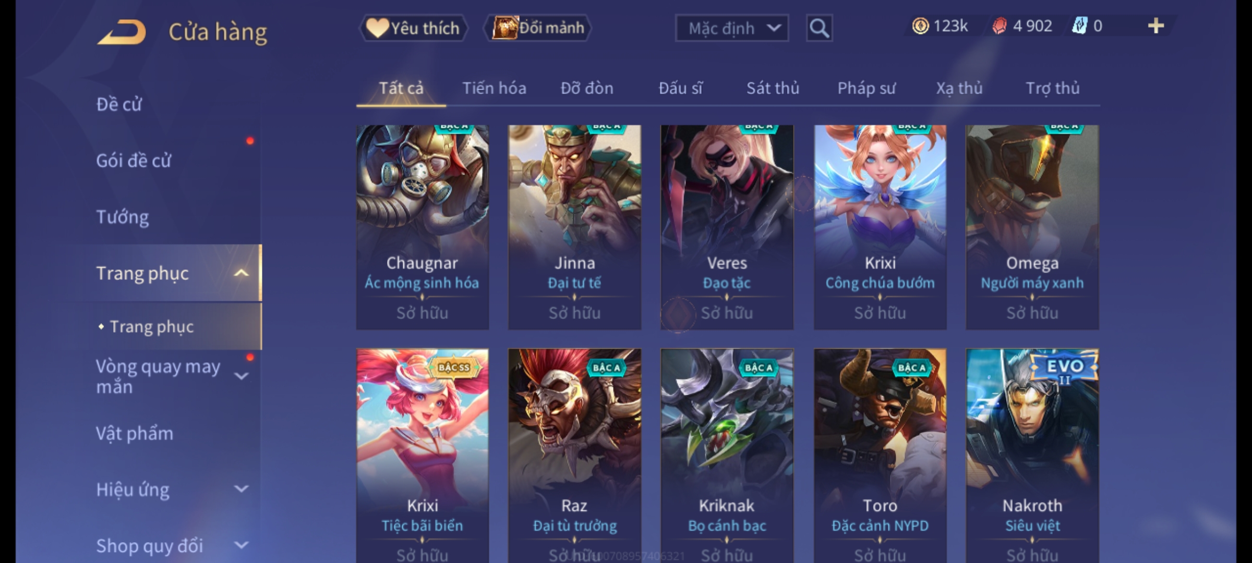Click the back arrow icon
Viewport: 1252px width, 563px height.
(x=122, y=32)
